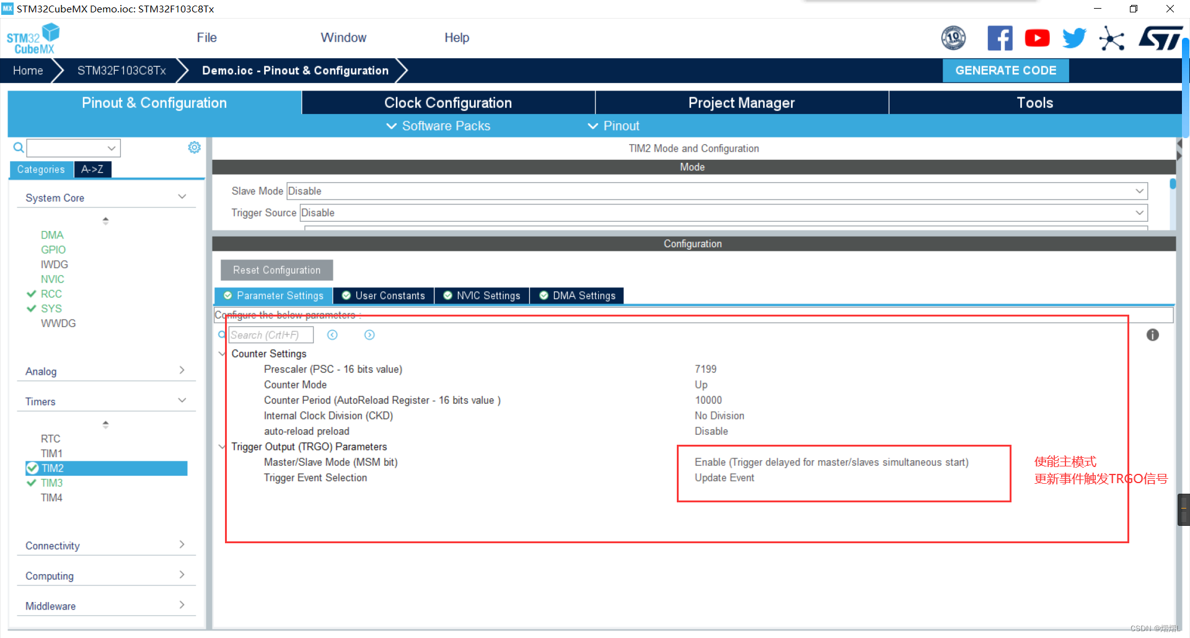Select DMA in System Core
This screenshot has height=638, width=1190.
pos(52,235)
